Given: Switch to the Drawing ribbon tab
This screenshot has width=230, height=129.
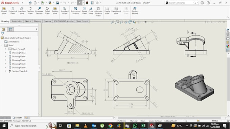Looking at the screenshot, I should coord(5,21).
